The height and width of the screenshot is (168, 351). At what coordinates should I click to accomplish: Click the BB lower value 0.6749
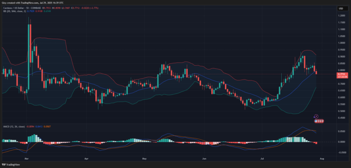pyautogui.click(x=47, y=11)
